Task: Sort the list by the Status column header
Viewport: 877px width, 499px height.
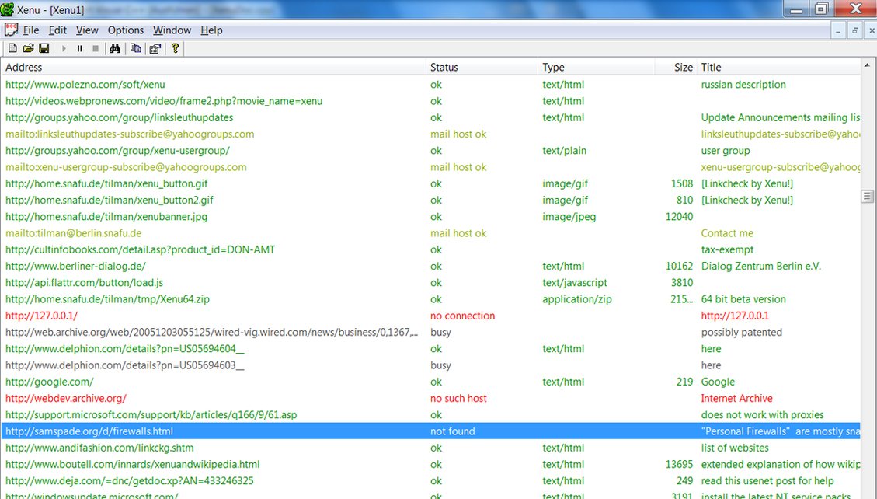Action: pos(482,67)
